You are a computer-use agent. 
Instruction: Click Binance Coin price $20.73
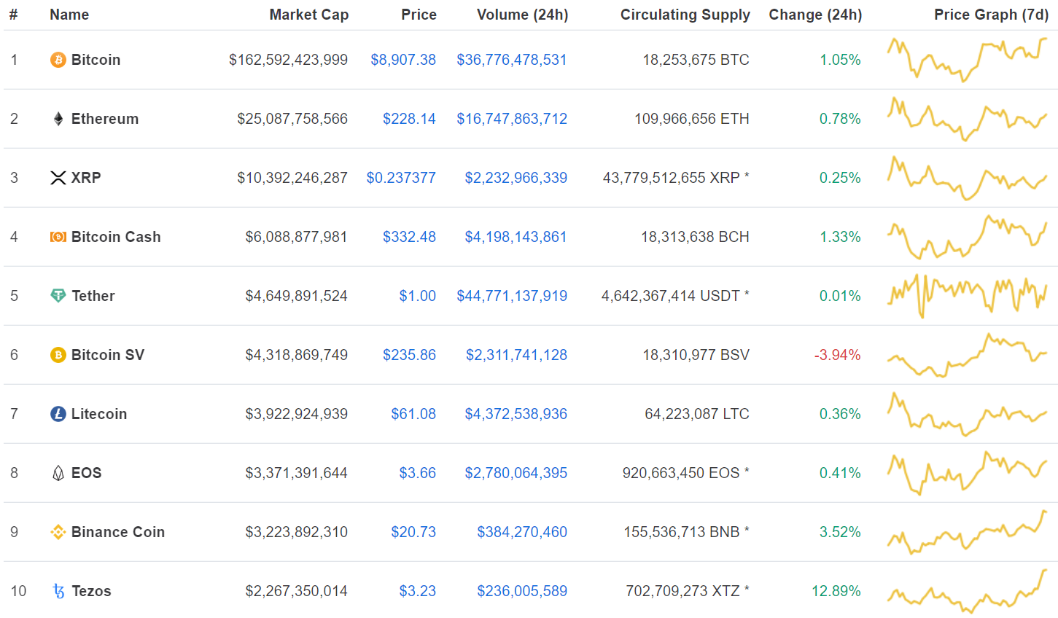(413, 532)
